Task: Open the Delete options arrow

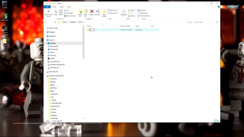Action: [91, 16]
